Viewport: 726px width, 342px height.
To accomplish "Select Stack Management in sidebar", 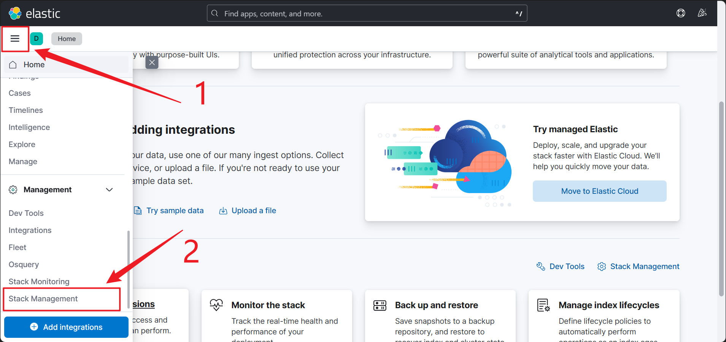I will 43,299.
